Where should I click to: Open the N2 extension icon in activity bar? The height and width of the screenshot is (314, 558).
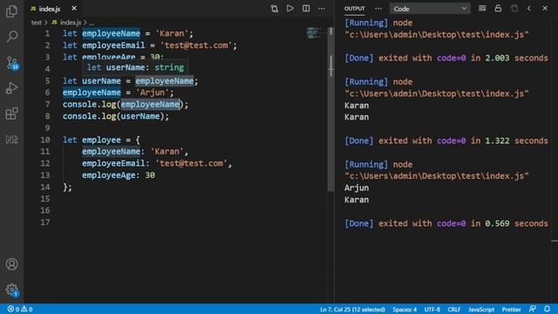(x=11, y=140)
